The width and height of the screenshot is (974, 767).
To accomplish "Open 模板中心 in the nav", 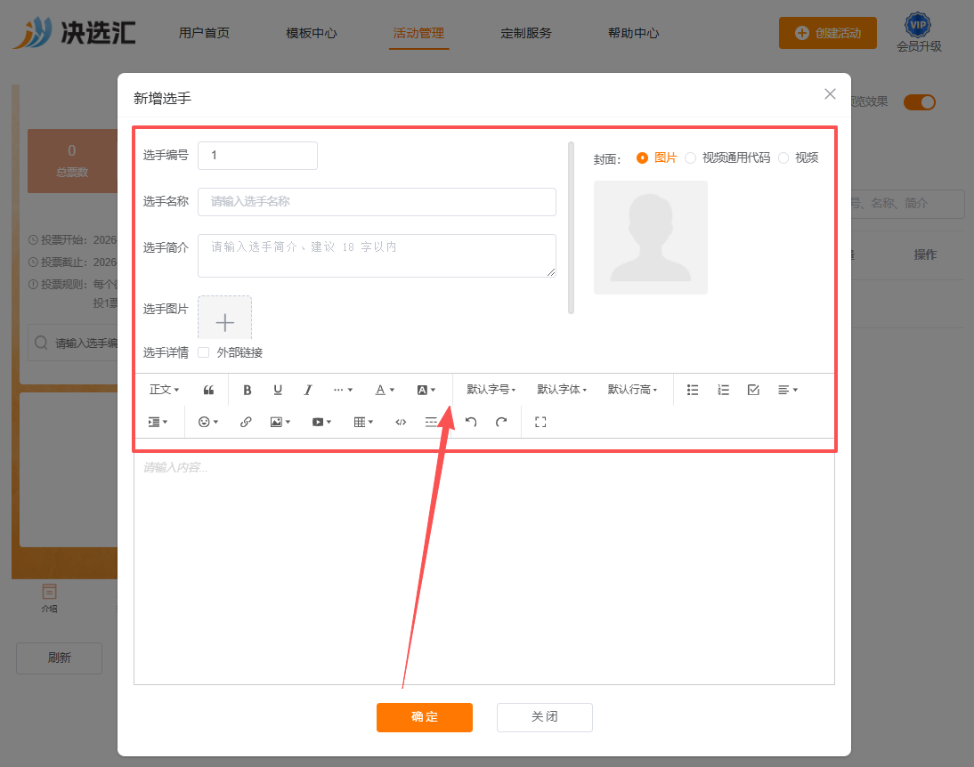I will click(x=312, y=33).
